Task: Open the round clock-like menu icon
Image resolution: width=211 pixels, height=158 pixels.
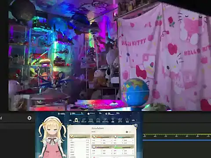Action: click(127, 120)
